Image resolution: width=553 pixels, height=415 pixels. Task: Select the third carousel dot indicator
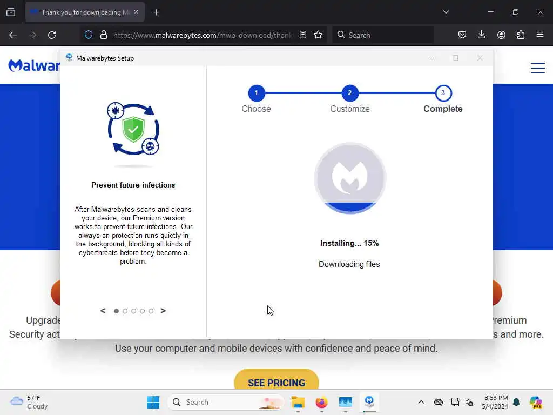coord(134,311)
